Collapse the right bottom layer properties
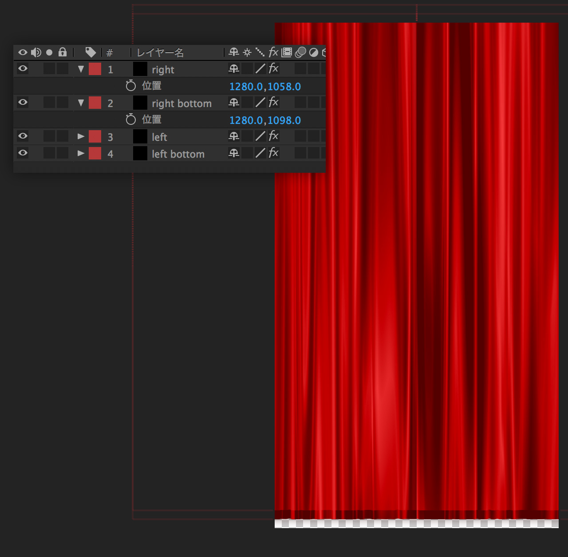 tap(81, 103)
